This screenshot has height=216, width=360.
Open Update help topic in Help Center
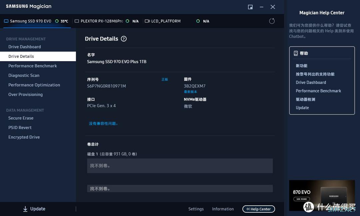[302, 108]
